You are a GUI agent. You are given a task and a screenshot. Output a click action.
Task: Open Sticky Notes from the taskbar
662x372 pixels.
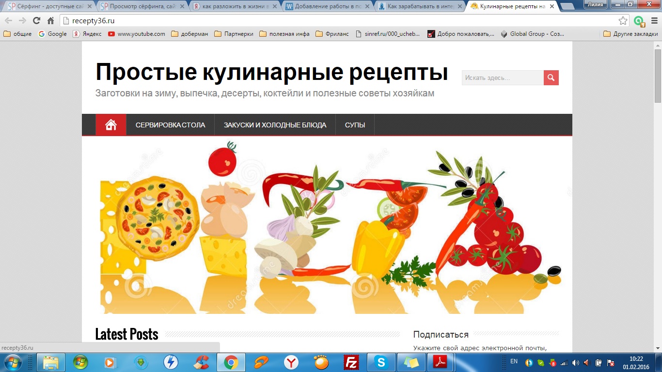(411, 362)
